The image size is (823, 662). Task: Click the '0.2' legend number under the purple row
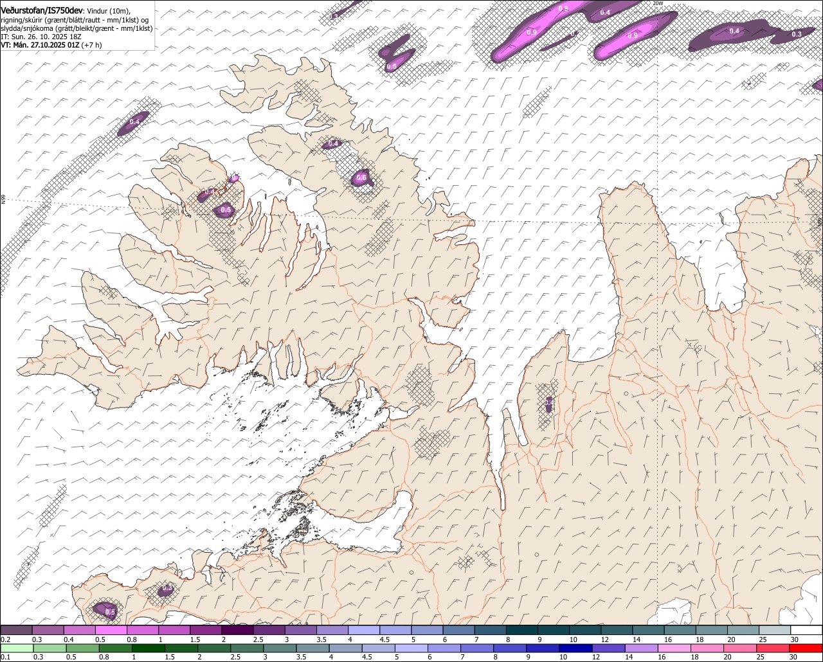(x=6, y=640)
